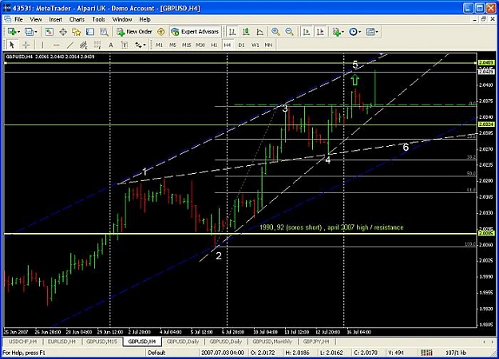The height and width of the screenshot is (359, 499).
Task: Toggle the H4 timeframe button
Action: [228, 45]
